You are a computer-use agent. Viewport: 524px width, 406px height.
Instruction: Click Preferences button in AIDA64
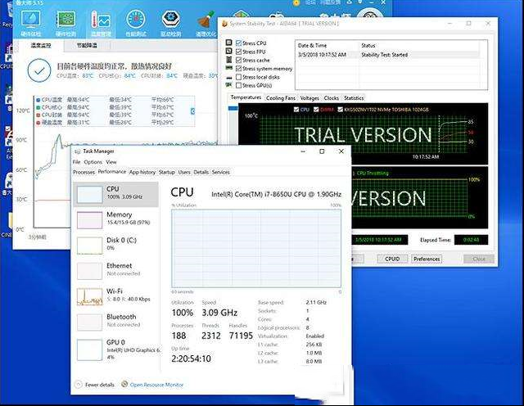[427, 259]
